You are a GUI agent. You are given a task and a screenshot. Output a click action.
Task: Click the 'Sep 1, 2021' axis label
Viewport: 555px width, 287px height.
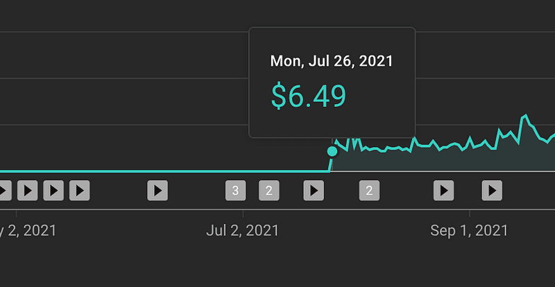[469, 231]
